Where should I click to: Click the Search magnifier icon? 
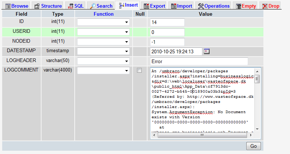93,6
